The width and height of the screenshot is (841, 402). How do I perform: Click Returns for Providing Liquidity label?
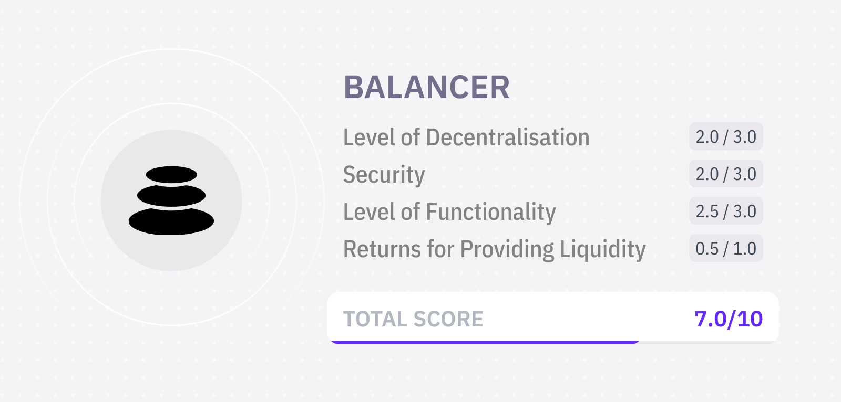(x=494, y=249)
